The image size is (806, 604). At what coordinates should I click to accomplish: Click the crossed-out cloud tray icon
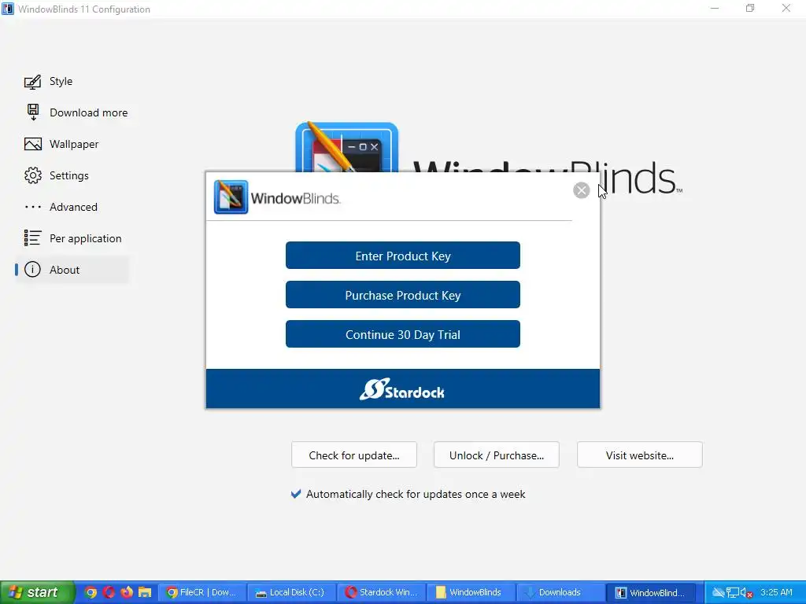click(718, 593)
